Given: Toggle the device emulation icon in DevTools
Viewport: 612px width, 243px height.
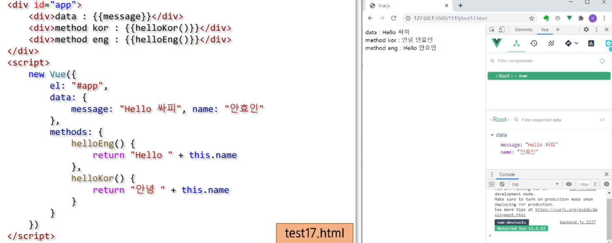Looking at the screenshot, I should [x=502, y=29].
